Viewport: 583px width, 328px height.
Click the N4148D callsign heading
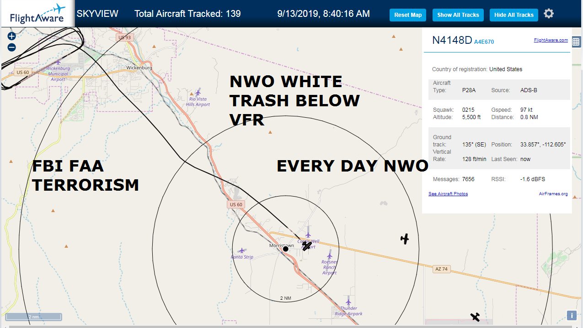(452, 40)
